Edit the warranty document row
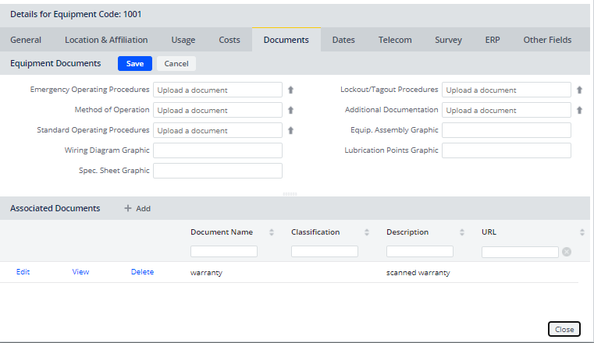This screenshot has height=343, width=594. coord(23,272)
